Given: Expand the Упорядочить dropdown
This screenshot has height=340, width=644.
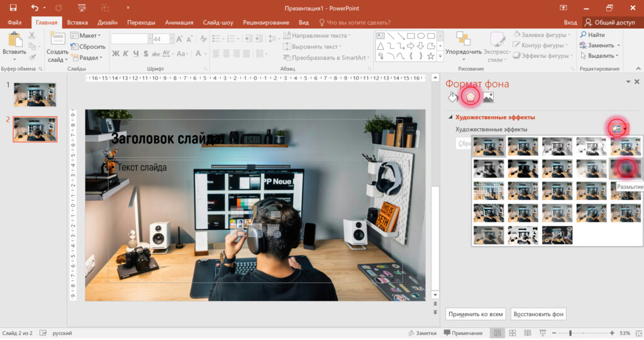Looking at the screenshot, I should [464, 52].
